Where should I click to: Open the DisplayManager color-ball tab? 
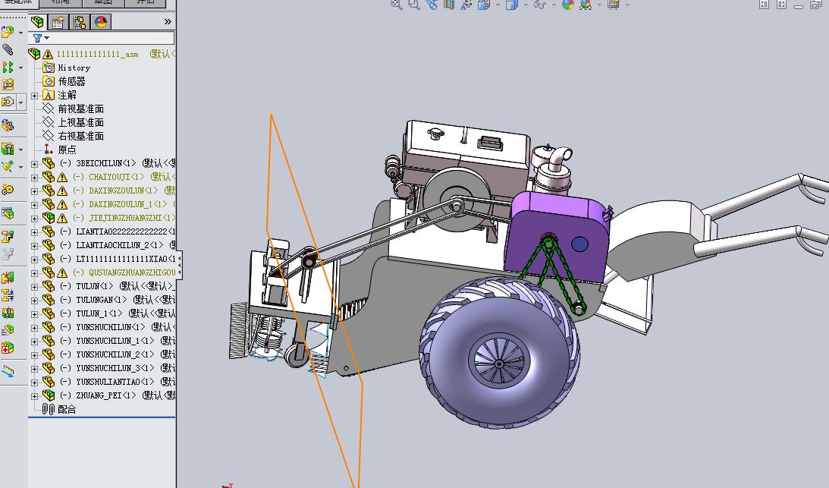[100, 22]
